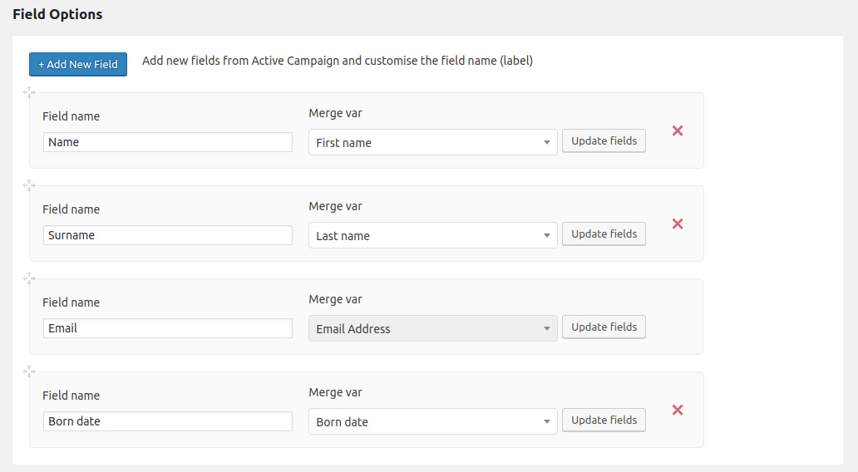Viewport: 858px width, 472px height.
Task: Click the drag handle above the Name field
Action: (29, 92)
